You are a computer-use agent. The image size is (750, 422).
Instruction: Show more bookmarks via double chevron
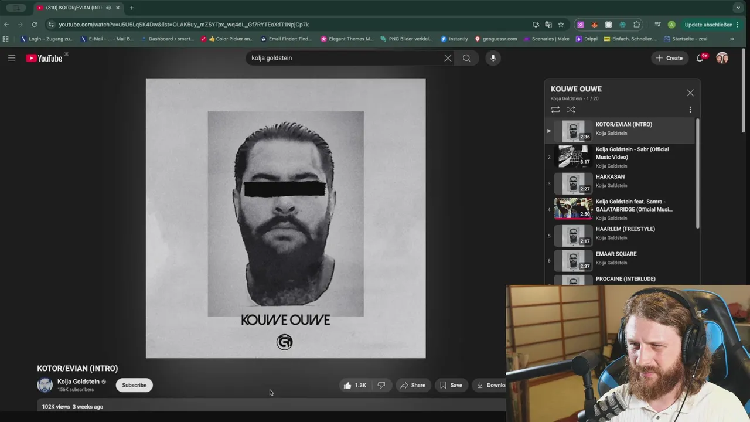pos(732,39)
